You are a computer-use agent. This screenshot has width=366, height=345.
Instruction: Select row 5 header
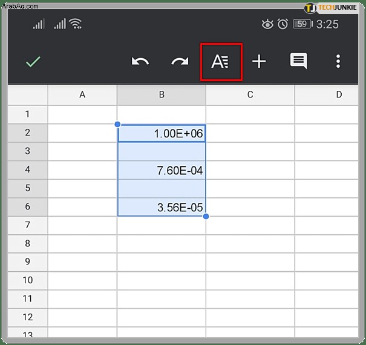(28, 188)
